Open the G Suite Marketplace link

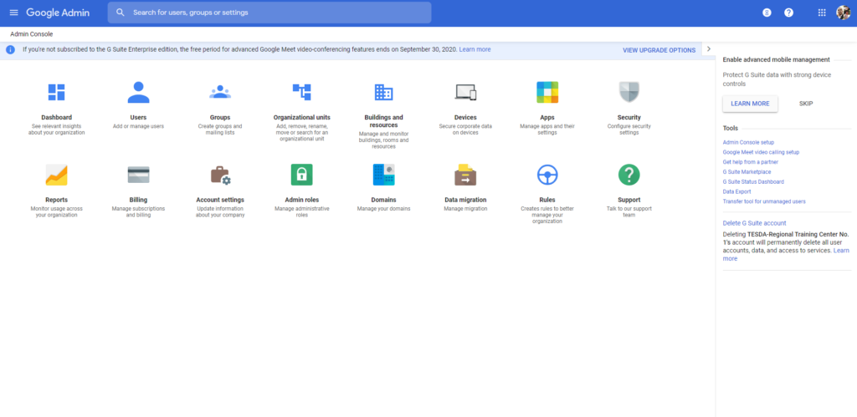click(x=747, y=172)
